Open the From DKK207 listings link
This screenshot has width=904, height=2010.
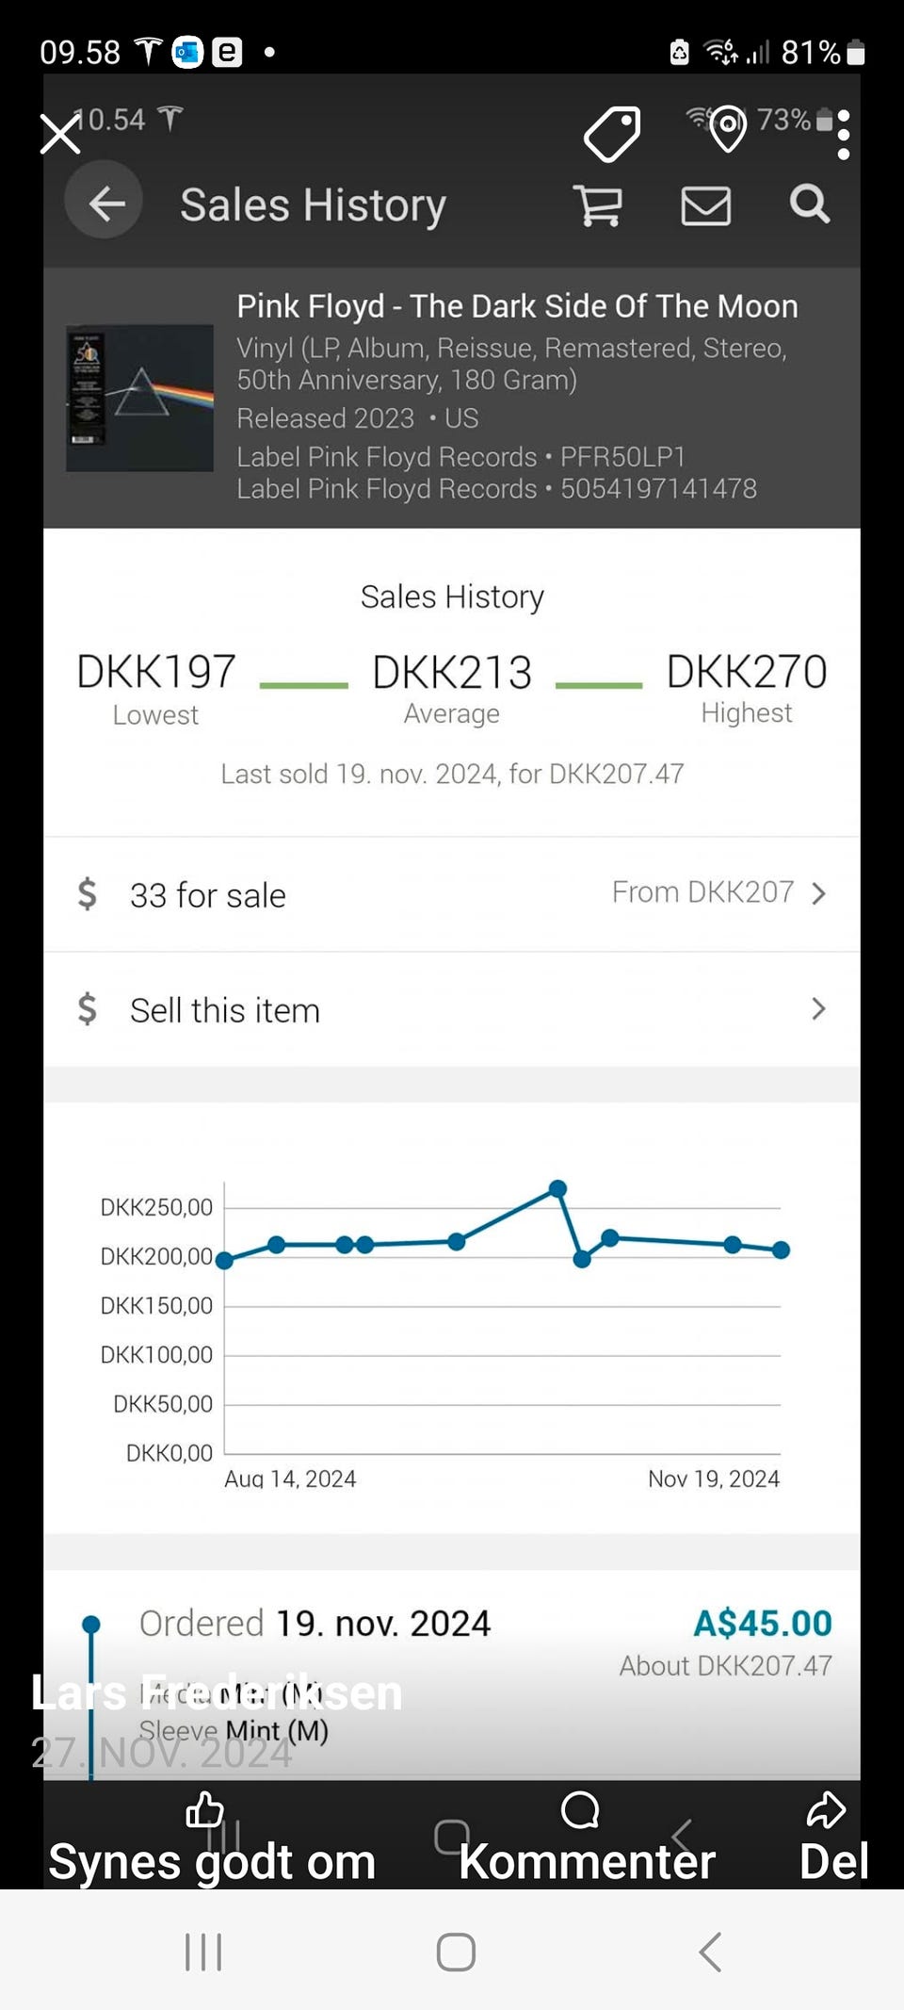click(x=702, y=892)
